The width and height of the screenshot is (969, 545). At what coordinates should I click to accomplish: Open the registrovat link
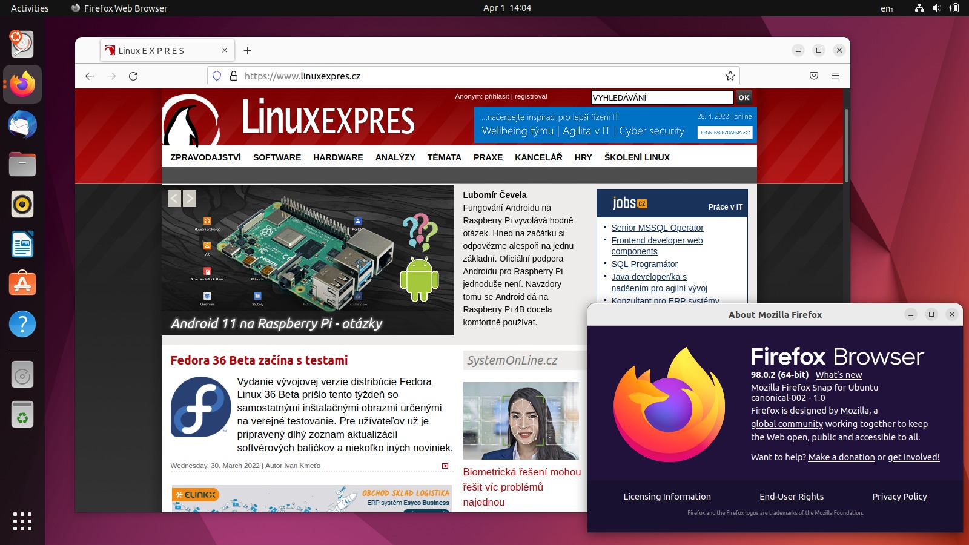point(531,96)
